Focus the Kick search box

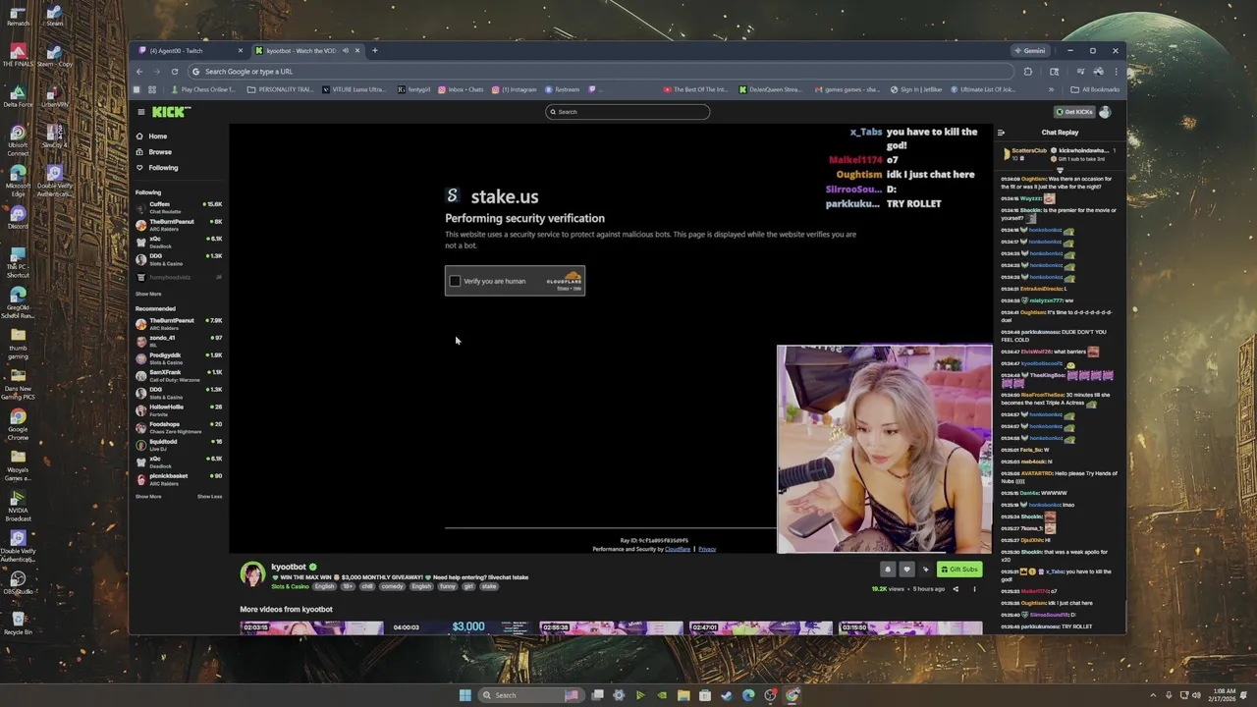click(x=628, y=112)
